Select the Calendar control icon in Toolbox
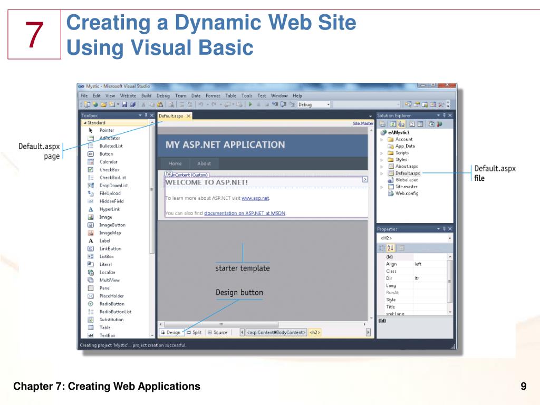 [x=91, y=162]
